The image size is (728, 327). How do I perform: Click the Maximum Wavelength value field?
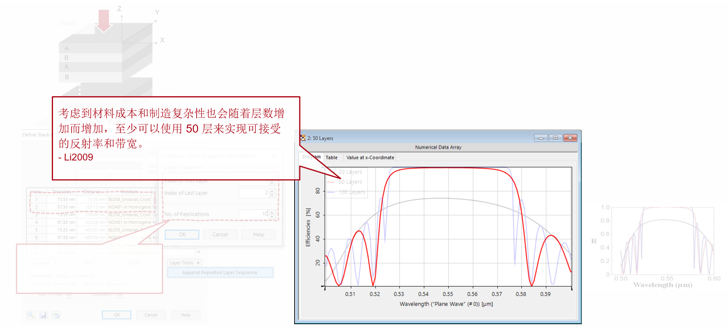point(103,295)
